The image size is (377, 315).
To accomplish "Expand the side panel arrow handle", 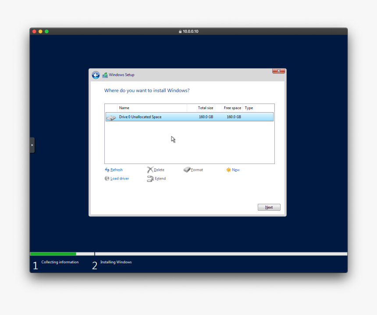I will [x=32, y=145].
